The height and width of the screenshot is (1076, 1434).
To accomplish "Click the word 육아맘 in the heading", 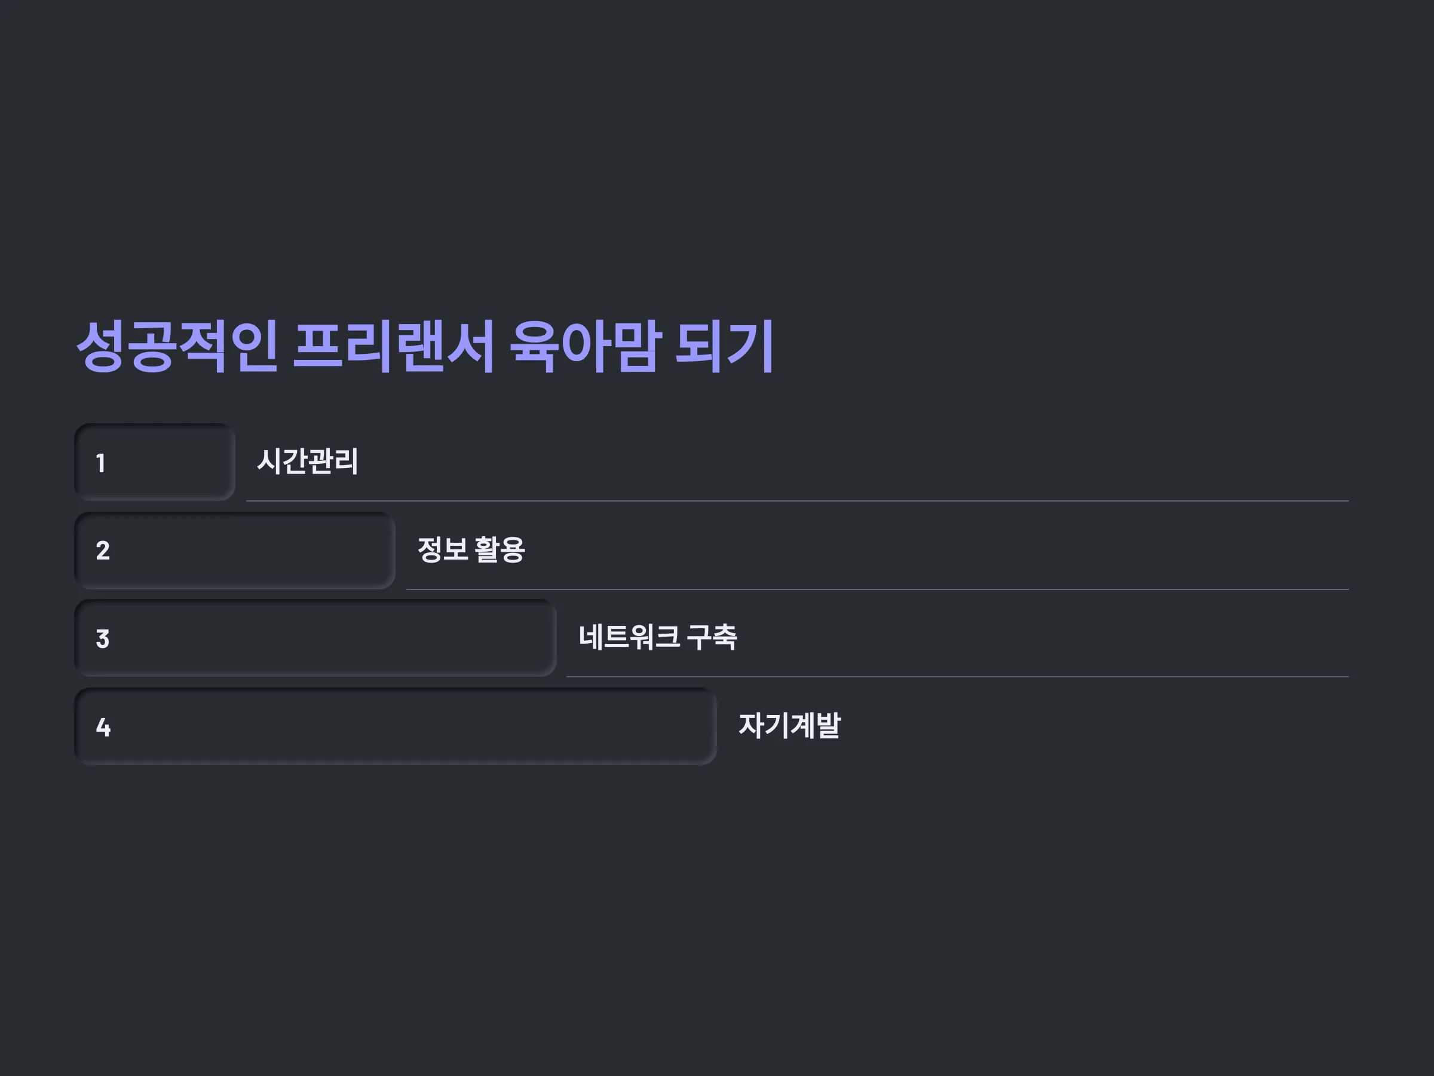I will pos(586,346).
